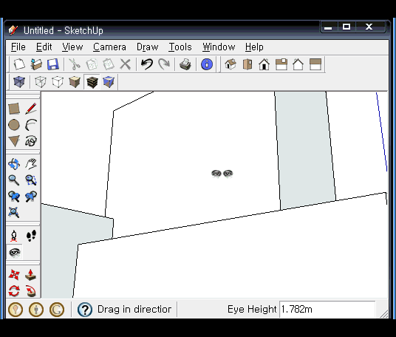Click the third round status bar icon

pyautogui.click(x=57, y=310)
